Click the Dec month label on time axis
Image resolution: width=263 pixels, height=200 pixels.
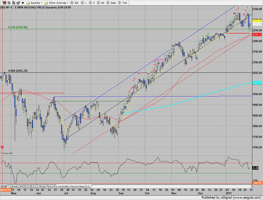coord(200,193)
